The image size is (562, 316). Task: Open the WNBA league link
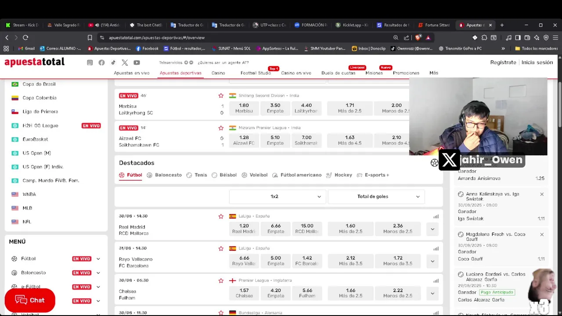point(29,194)
